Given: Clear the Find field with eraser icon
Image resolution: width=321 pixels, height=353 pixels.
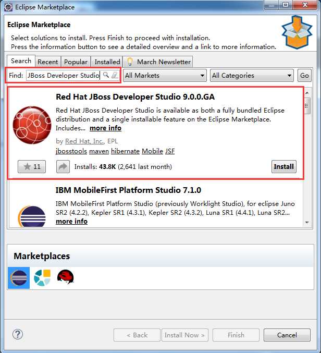Looking at the screenshot, I should 115,75.
